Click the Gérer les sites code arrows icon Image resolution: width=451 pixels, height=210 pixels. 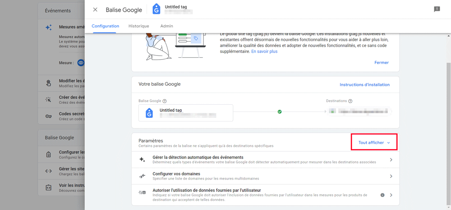(48, 171)
